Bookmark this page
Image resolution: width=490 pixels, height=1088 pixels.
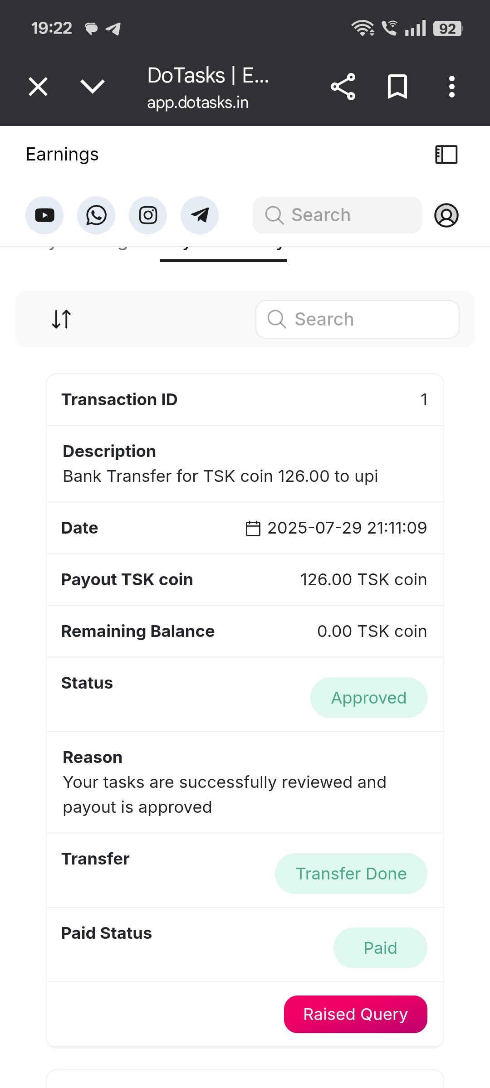[x=397, y=87]
